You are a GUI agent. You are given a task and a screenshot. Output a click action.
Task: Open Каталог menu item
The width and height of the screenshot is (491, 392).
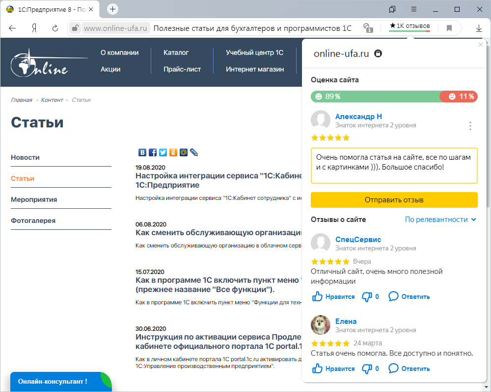click(x=176, y=52)
